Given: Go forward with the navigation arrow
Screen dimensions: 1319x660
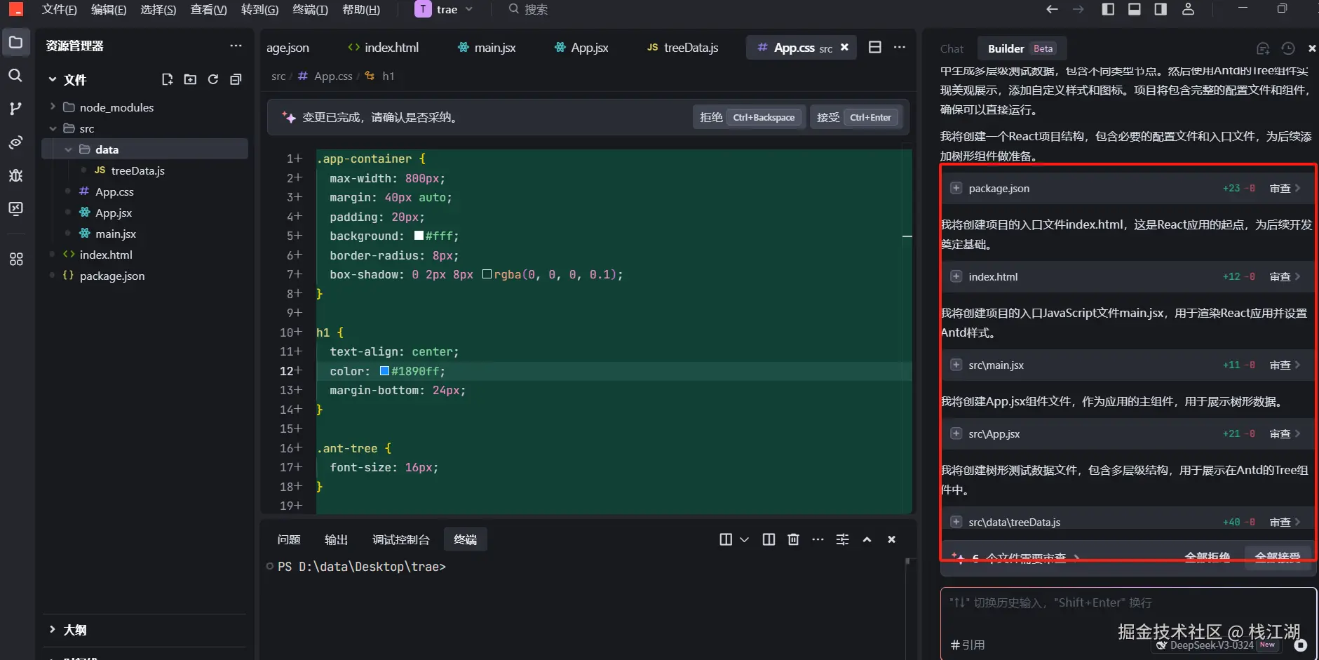Looking at the screenshot, I should tap(1078, 9).
